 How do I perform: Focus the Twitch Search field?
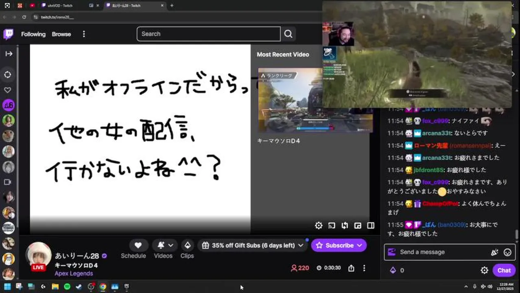pyautogui.click(x=208, y=34)
